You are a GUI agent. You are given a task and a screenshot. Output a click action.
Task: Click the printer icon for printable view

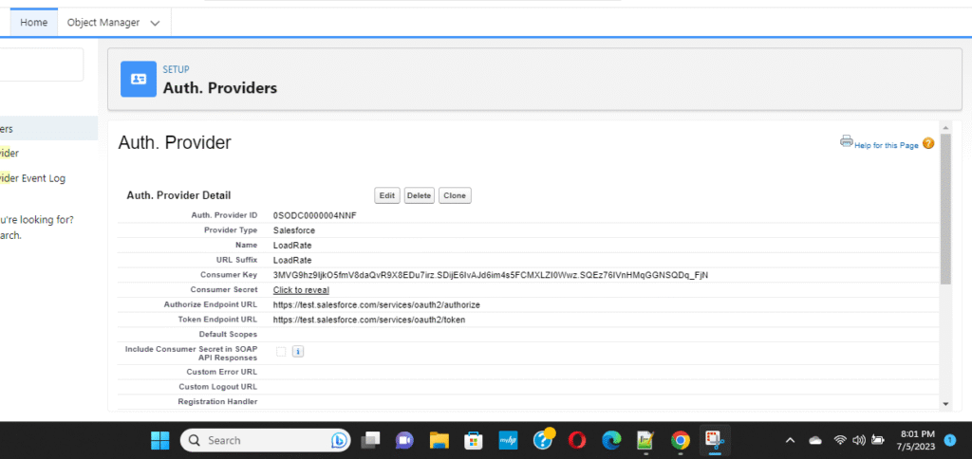846,142
